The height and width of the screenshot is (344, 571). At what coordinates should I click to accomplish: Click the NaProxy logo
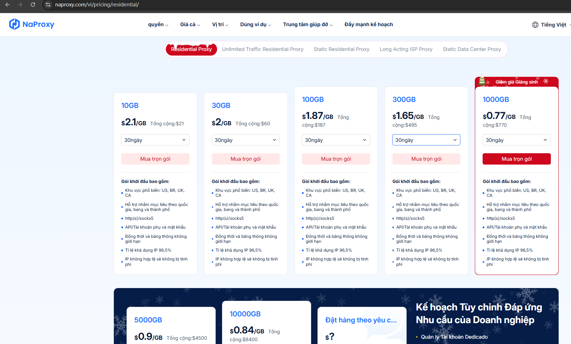click(32, 24)
